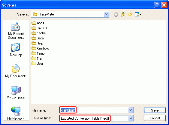Select the BACKUP folder

40,28
